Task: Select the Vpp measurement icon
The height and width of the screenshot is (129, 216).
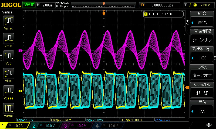Action: click(x=9, y=56)
